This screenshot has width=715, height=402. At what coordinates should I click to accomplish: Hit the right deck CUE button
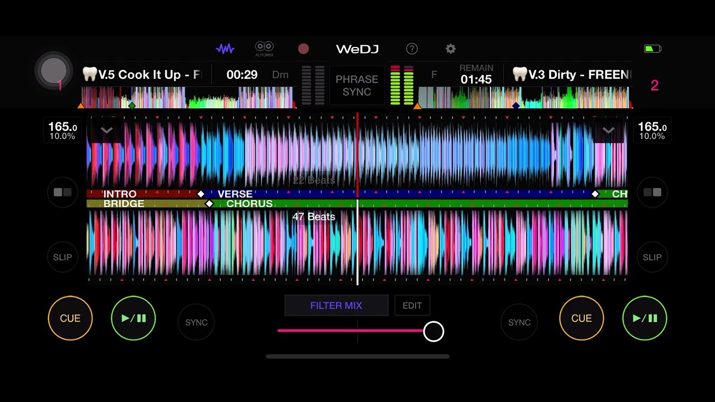(581, 318)
